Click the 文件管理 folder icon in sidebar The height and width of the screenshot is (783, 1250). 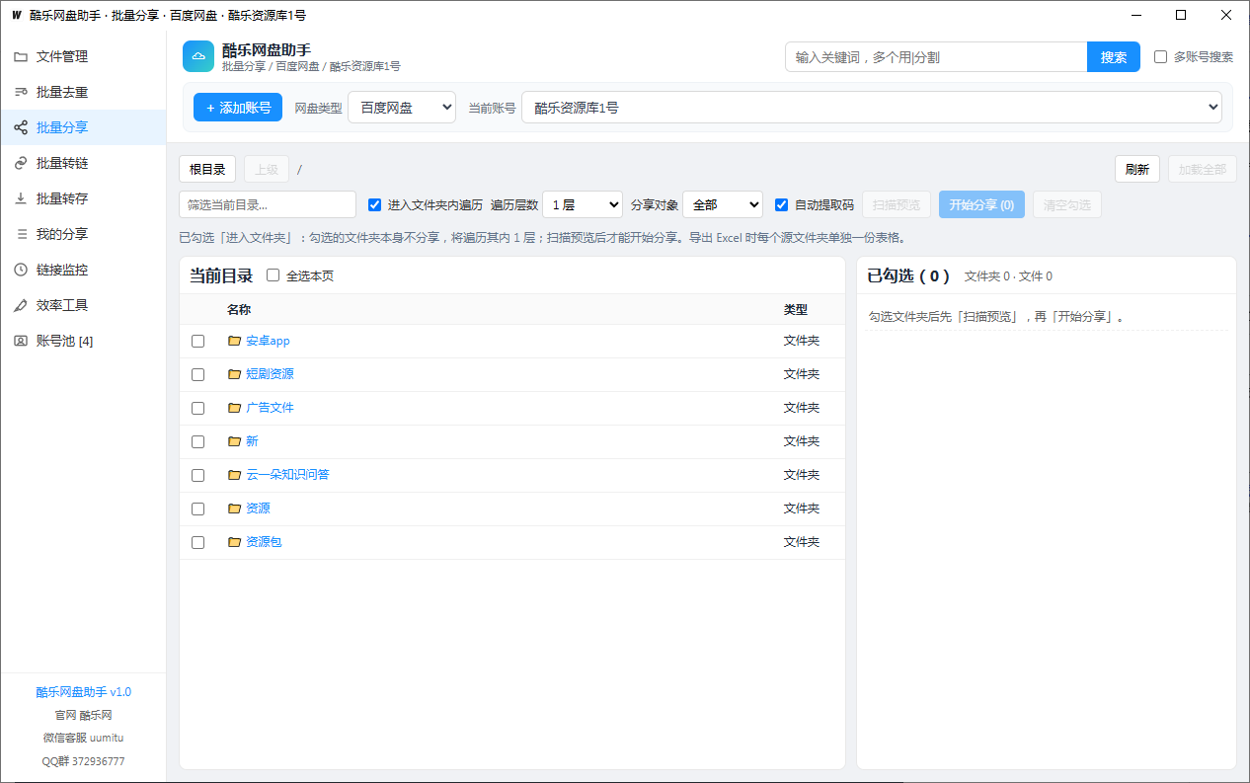pos(21,57)
